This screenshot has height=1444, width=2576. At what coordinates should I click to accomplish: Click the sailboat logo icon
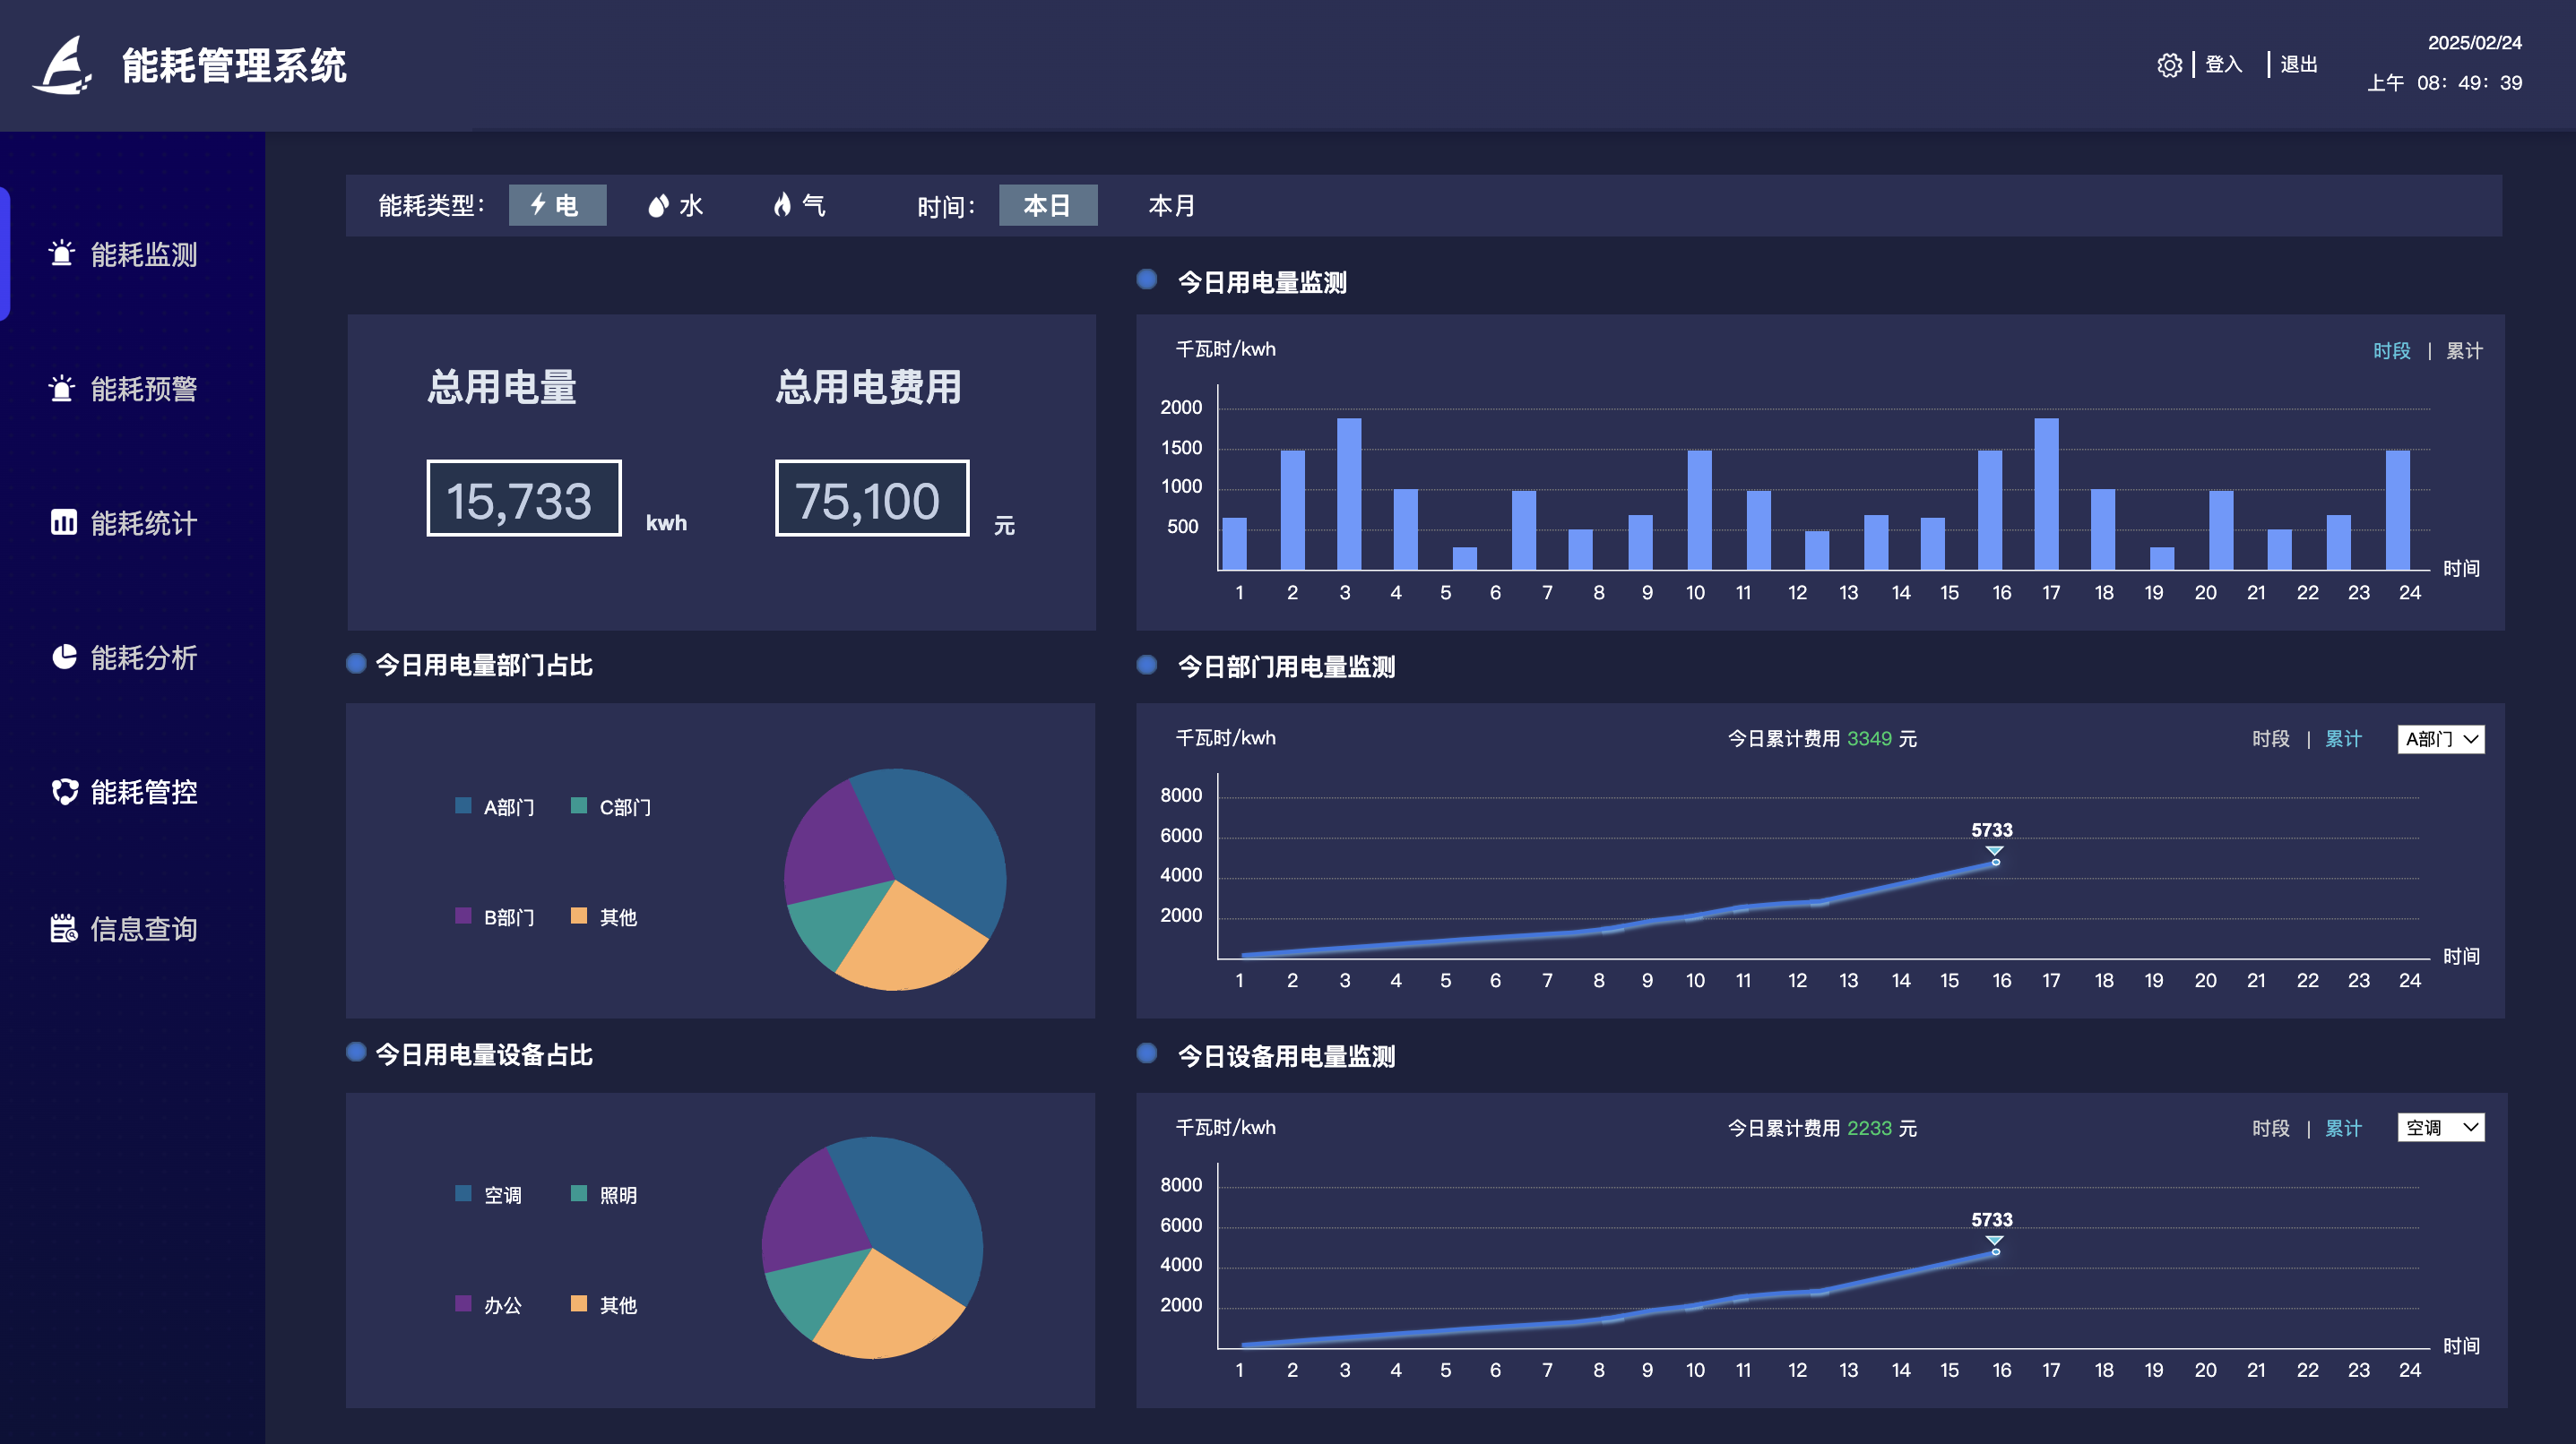[62, 66]
